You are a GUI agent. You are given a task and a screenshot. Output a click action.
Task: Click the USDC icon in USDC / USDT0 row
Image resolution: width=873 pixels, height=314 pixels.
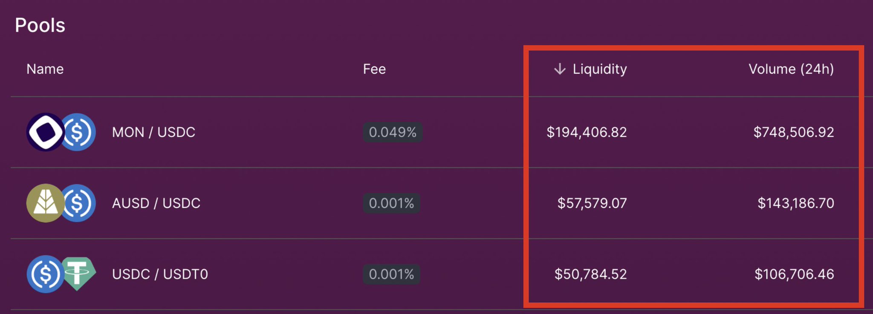45,274
